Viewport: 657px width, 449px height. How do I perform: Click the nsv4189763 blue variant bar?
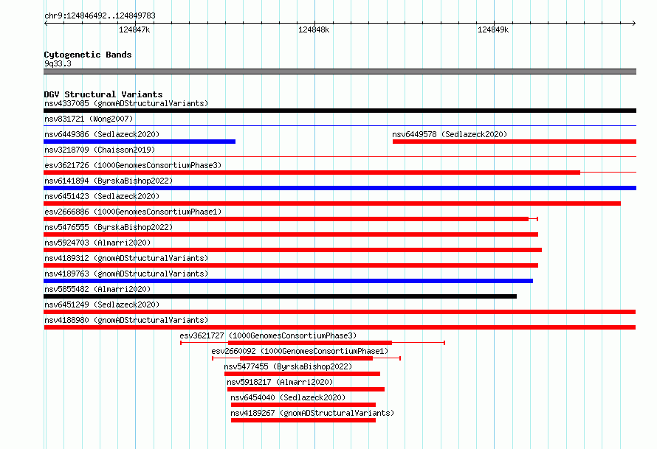coord(289,281)
